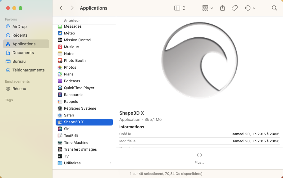
Task: Open AirDrop in the sidebar
Action: click(19, 27)
